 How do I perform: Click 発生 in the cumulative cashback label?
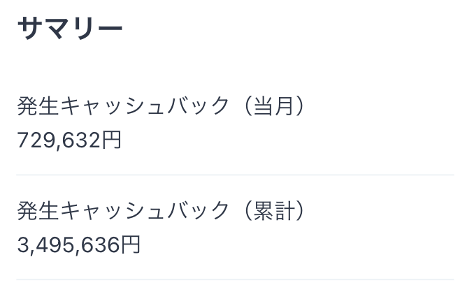tap(38, 211)
